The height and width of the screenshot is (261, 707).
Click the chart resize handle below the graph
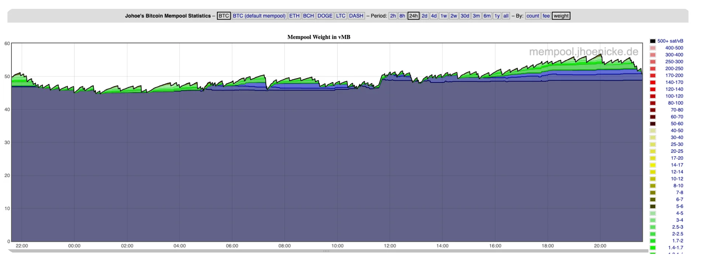pos(326,251)
